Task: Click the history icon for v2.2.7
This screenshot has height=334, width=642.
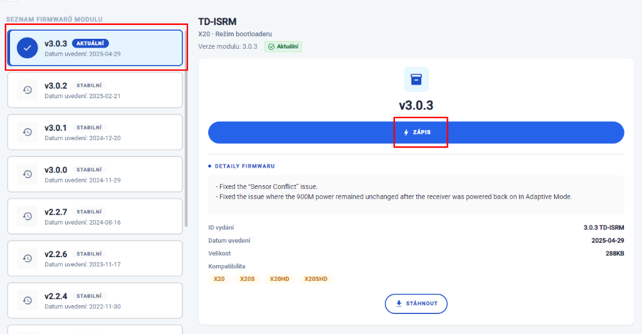Action: pyautogui.click(x=28, y=216)
